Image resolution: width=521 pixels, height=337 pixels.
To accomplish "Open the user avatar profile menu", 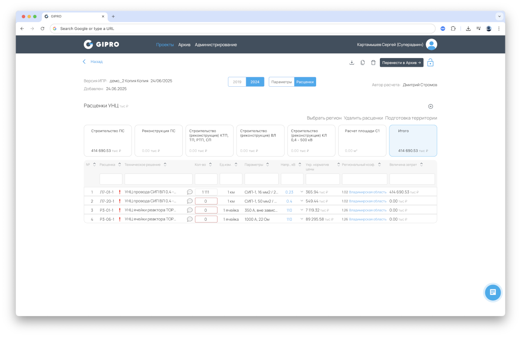I will 431,44.
